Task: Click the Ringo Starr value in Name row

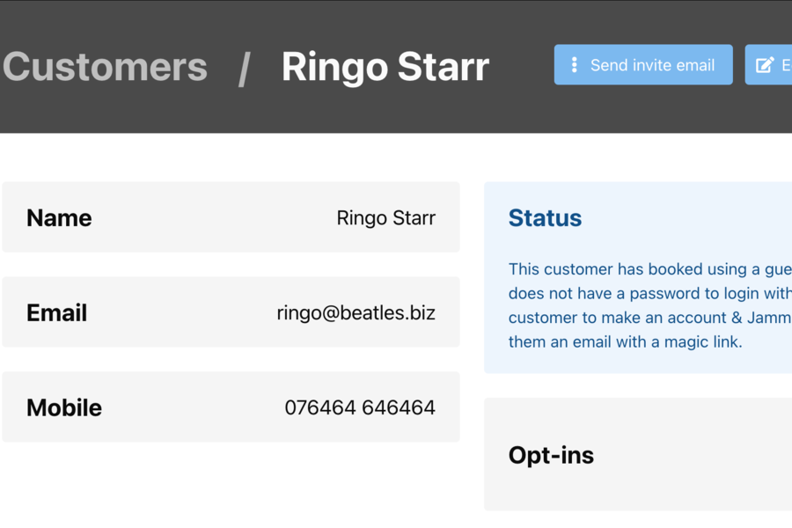Action: [x=385, y=217]
